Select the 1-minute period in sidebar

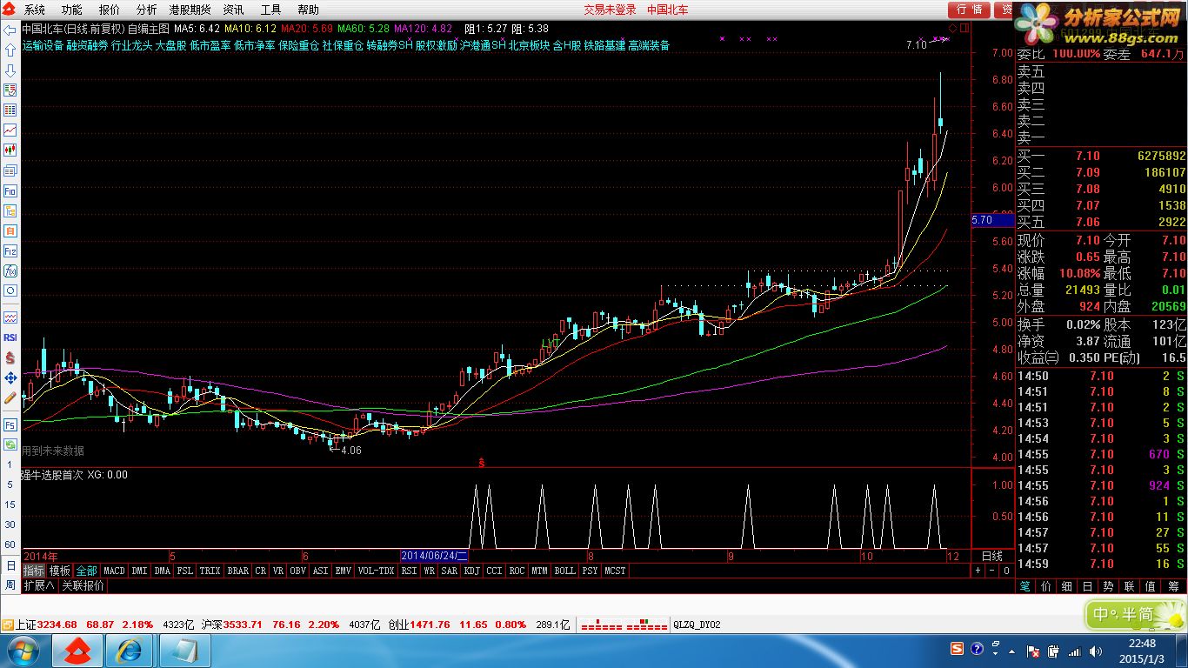coord(10,466)
